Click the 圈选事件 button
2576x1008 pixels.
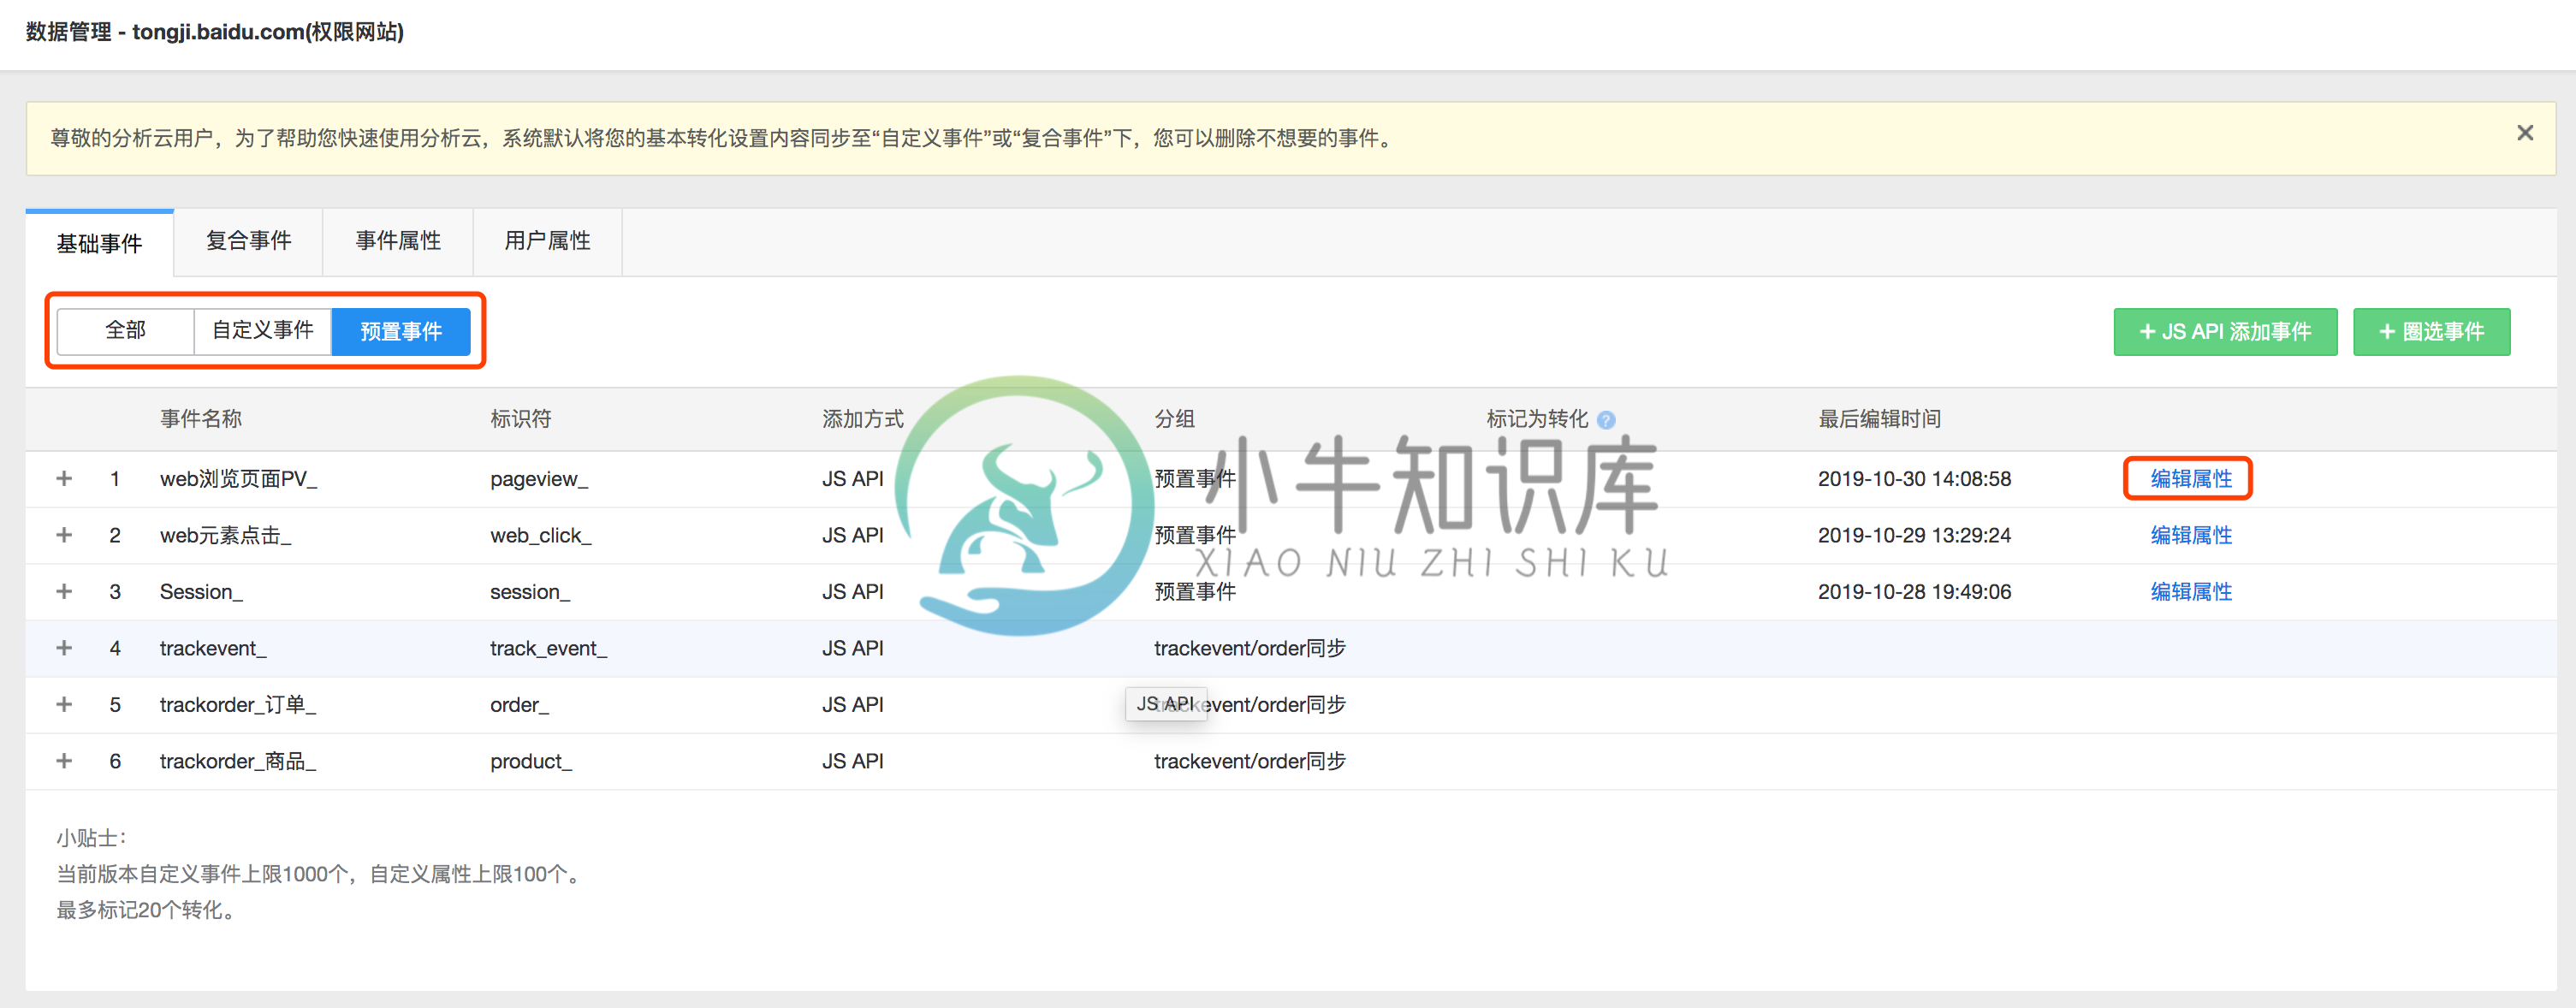tap(2431, 332)
